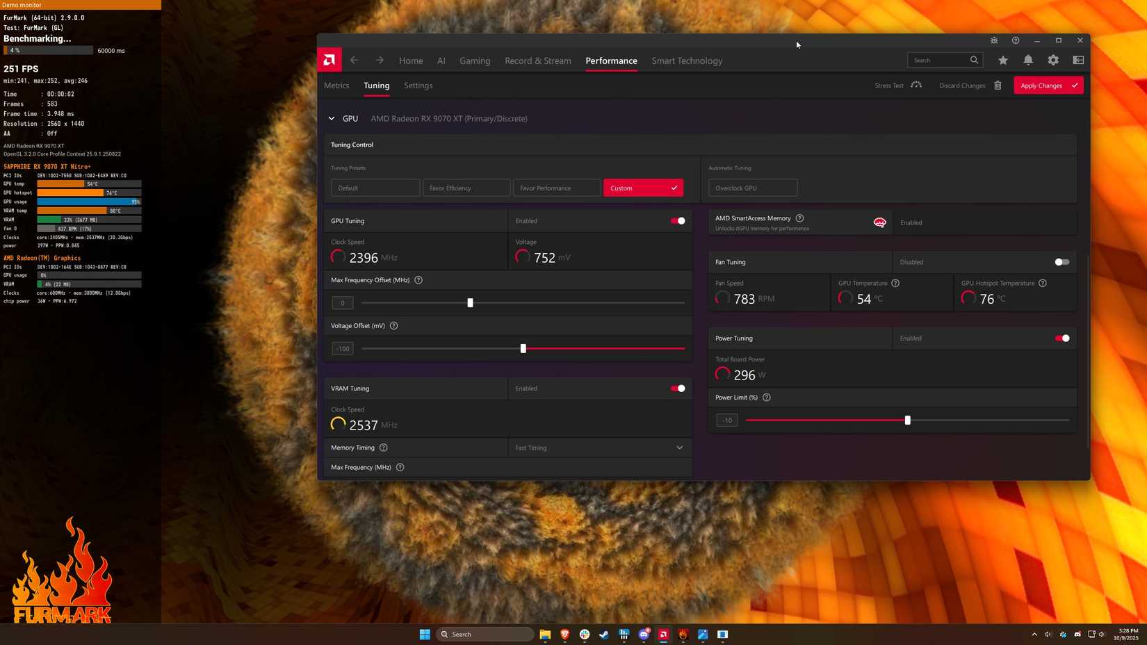Open Adrenalin settings via the gear icon
The height and width of the screenshot is (645, 1147).
pos(1052,60)
